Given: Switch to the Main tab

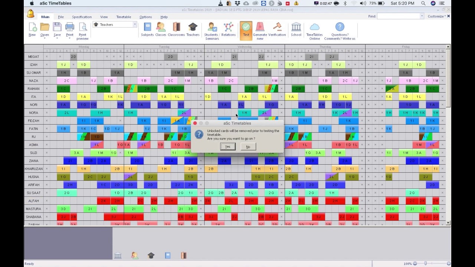Looking at the screenshot, I should pyautogui.click(x=45, y=17).
